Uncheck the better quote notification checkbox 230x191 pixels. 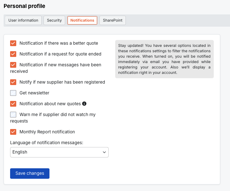(x=13, y=43)
